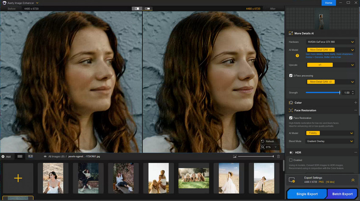
Task: Select the woman in white top thumbnail
Action: tap(53, 178)
